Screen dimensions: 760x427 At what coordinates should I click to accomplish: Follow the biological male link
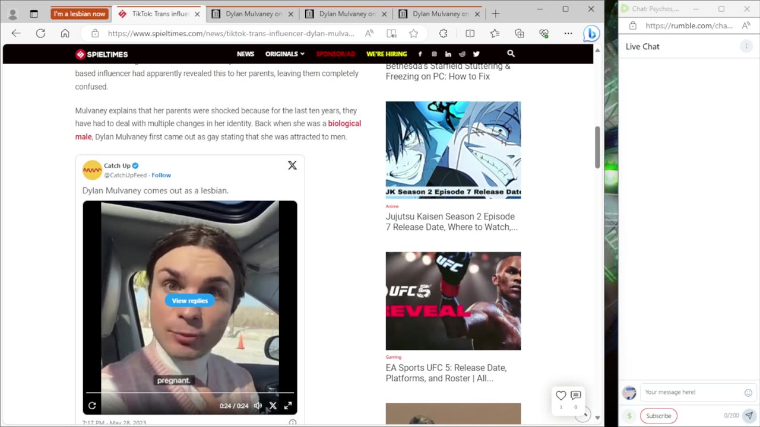[218, 130]
